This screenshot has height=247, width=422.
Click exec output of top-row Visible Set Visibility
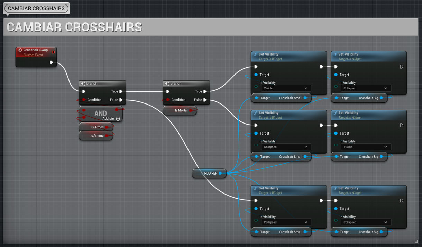pyautogui.click(x=322, y=67)
